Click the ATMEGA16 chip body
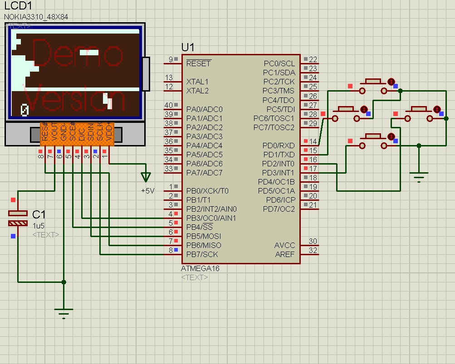 (x=241, y=159)
